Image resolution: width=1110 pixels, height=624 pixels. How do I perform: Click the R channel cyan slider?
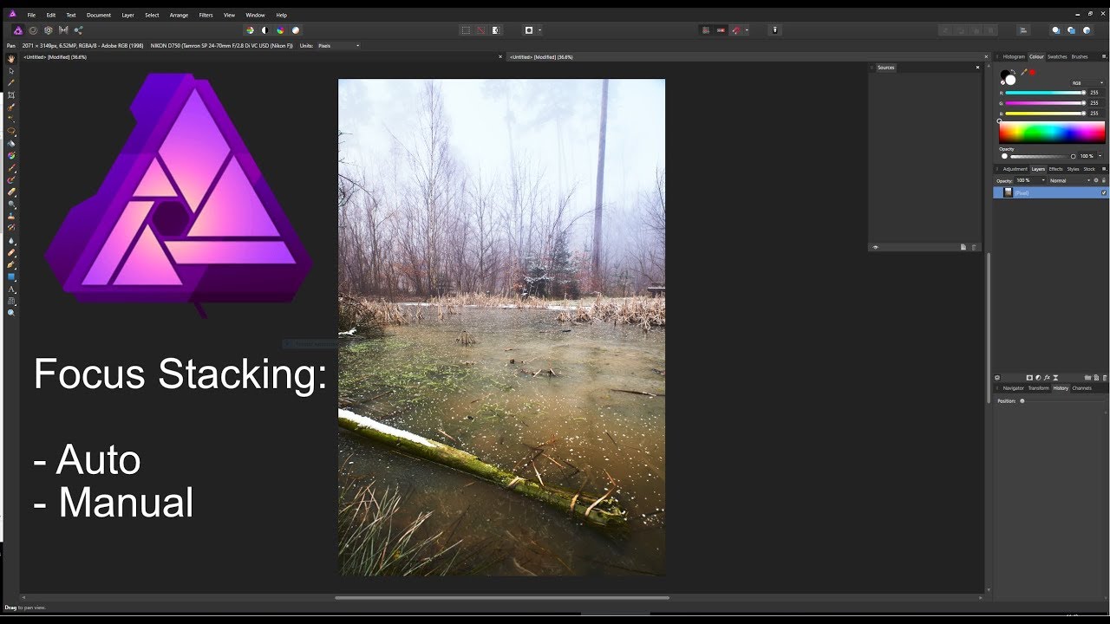tap(1044, 93)
